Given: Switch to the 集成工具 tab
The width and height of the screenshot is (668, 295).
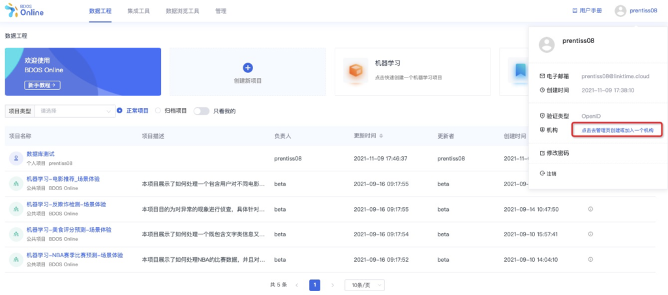Looking at the screenshot, I should coord(138,11).
